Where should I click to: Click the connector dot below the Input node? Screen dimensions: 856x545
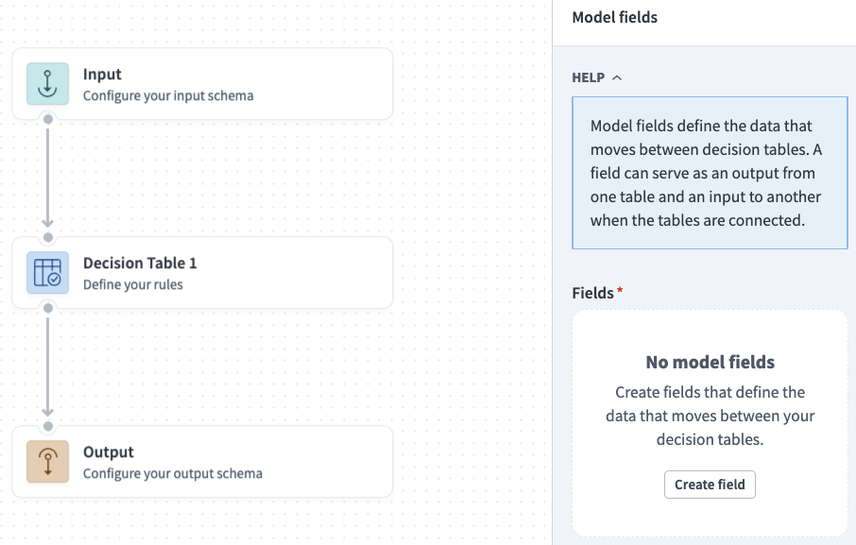48,119
